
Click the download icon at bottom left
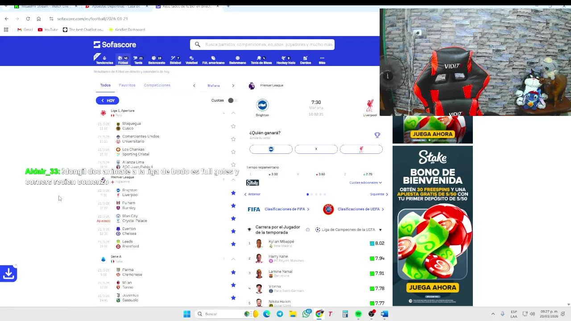click(8, 273)
